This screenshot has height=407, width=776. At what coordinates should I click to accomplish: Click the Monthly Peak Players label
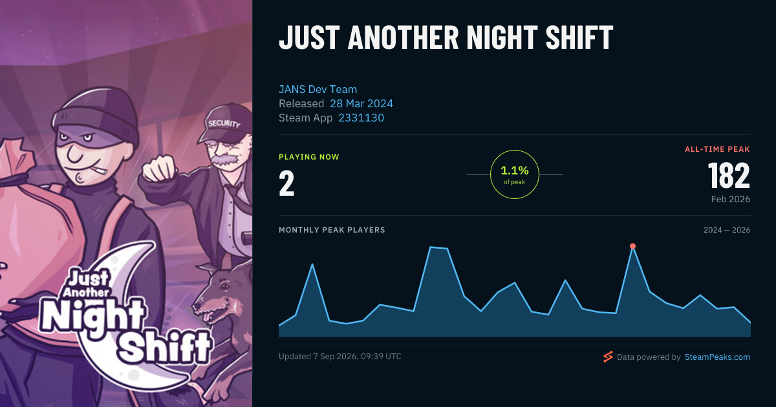(x=332, y=230)
